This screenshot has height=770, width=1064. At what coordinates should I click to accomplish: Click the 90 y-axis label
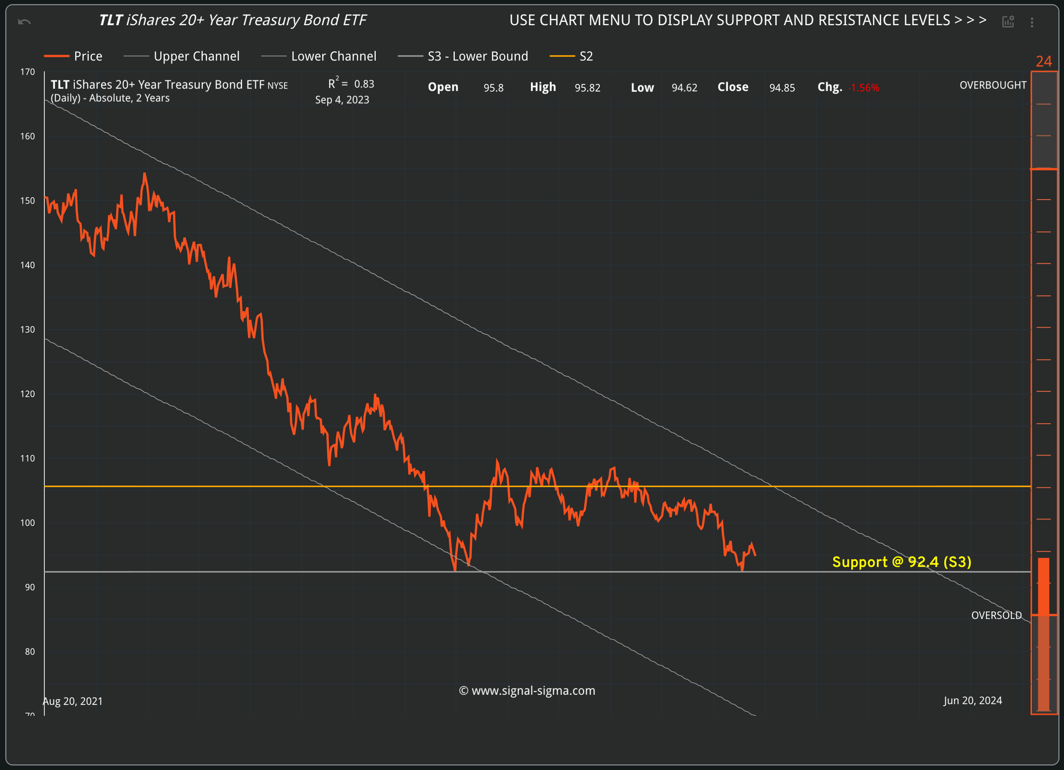29,587
